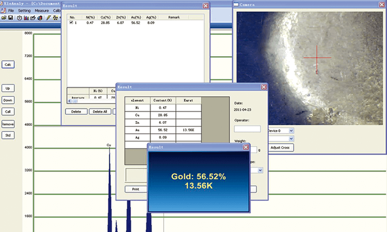Toggle the checkbox for result row 1
Viewport: 387px width, 232px height.
71,23
